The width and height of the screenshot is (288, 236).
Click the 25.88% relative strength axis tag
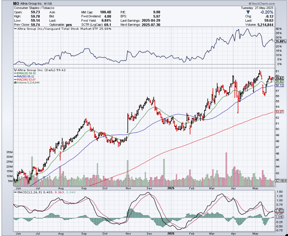pos(281,42)
